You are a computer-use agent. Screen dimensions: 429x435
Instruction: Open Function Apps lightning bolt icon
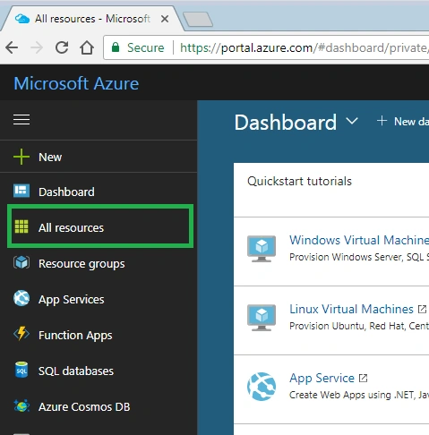pyautogui.click(x=21, y=334)
